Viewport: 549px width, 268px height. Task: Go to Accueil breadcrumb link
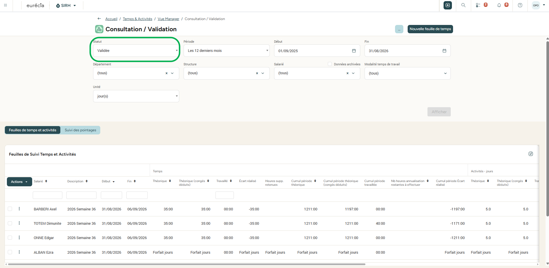click(x=111, y=19)
